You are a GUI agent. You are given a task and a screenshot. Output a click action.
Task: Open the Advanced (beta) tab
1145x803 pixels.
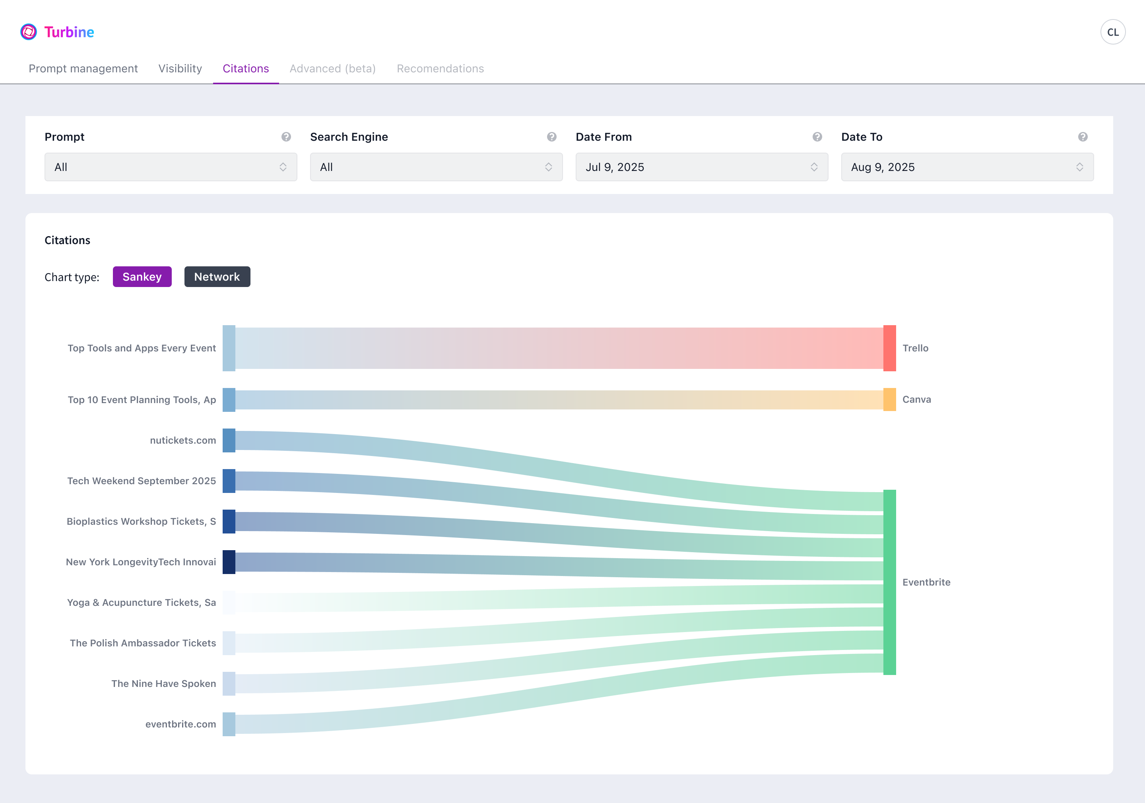(x=333, y=68)
